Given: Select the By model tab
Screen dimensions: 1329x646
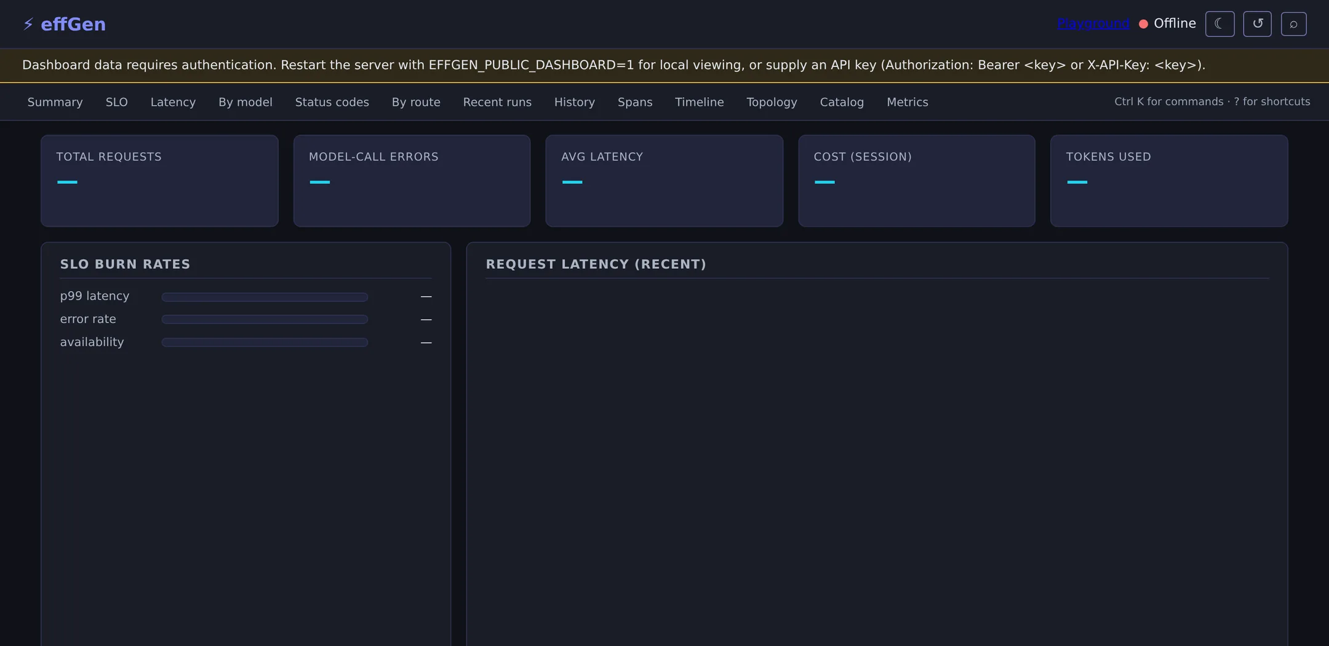Looking at the screenshot, I should (245, 102).
